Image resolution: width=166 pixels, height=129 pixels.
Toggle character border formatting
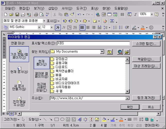tap(69, 28)
